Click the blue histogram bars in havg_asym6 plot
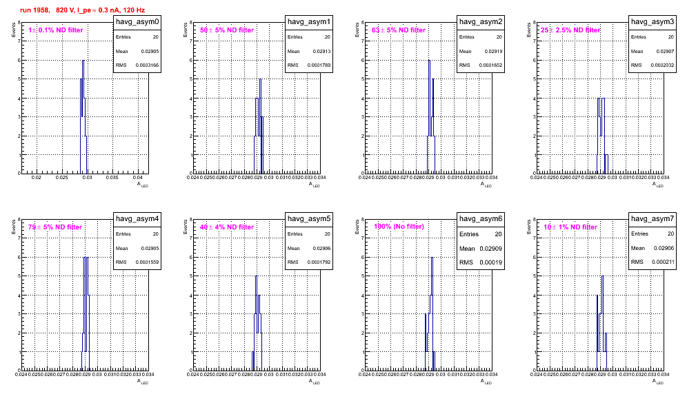 click(x=430, y=313)
